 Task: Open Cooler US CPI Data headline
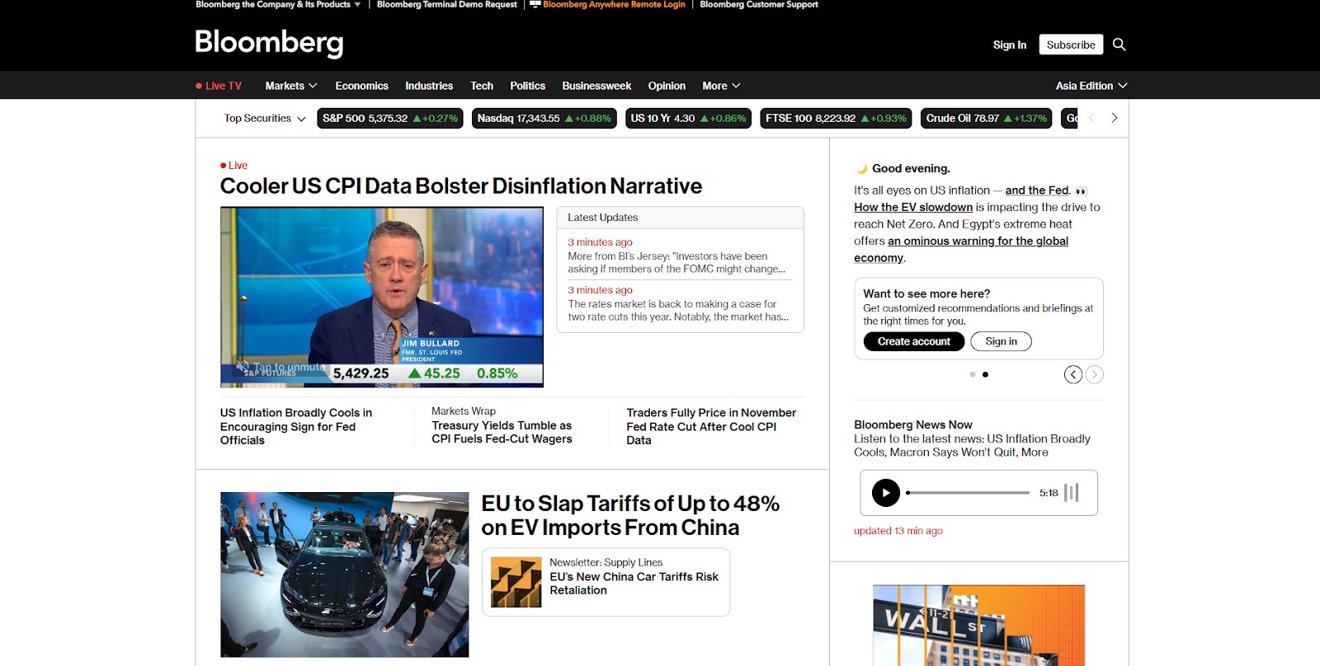[461, 186]
